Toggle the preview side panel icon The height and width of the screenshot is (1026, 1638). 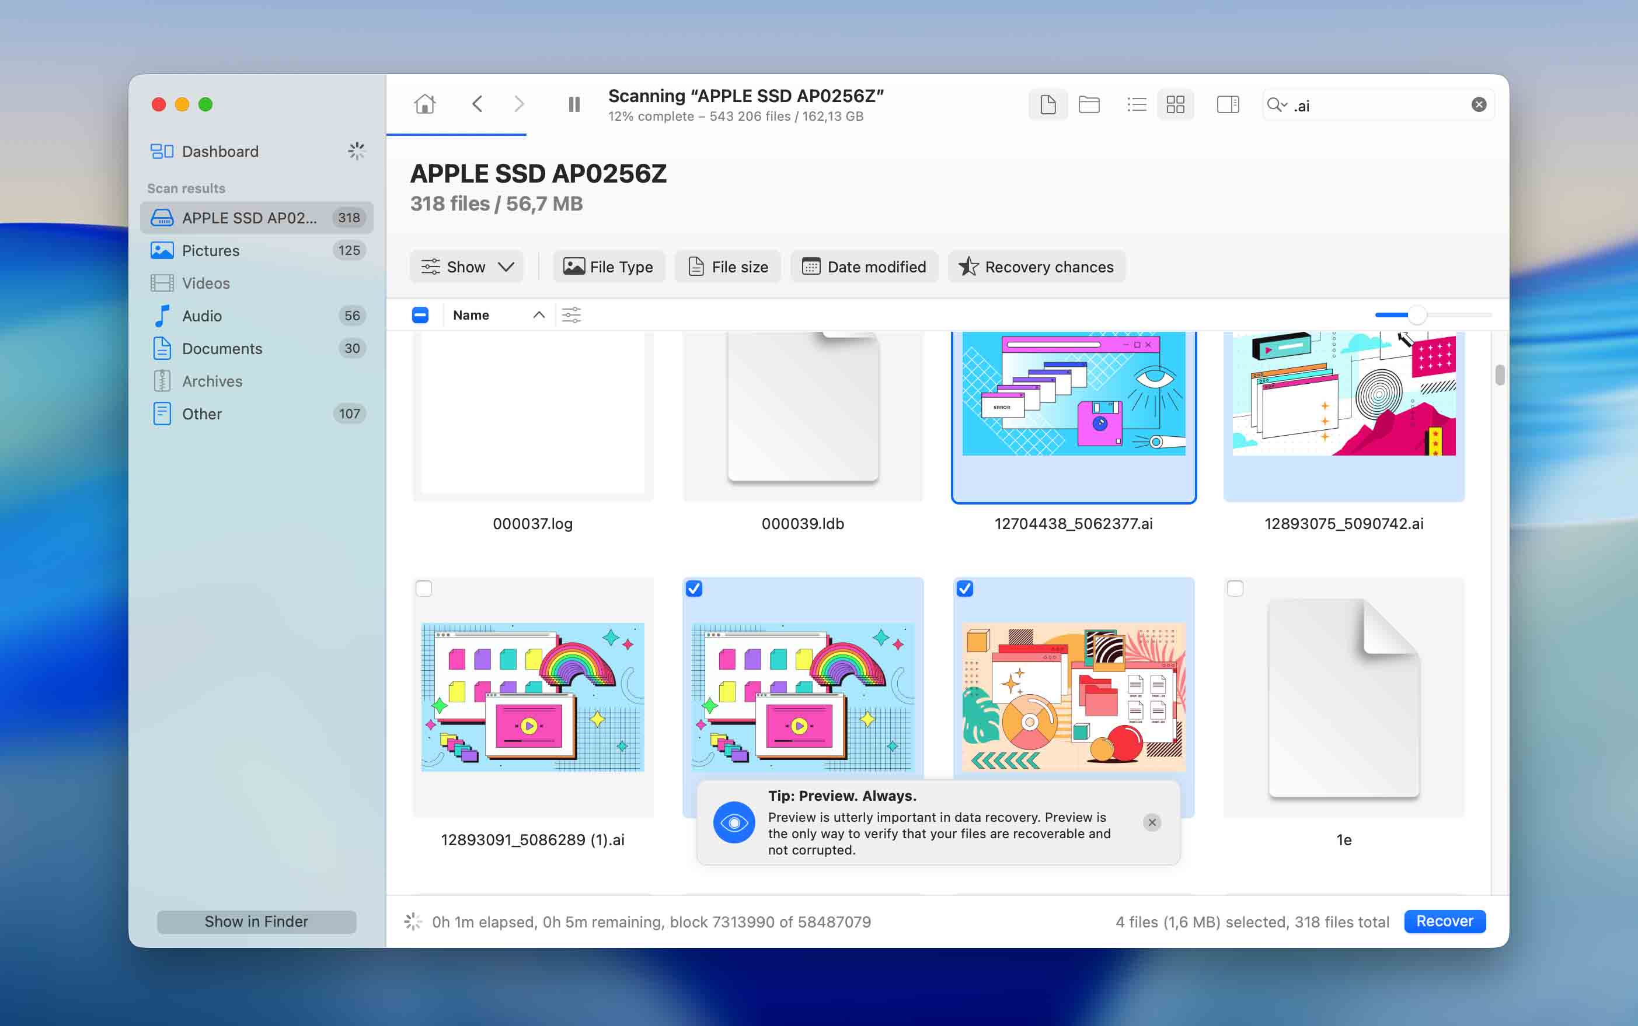[x=1227, y=104]
